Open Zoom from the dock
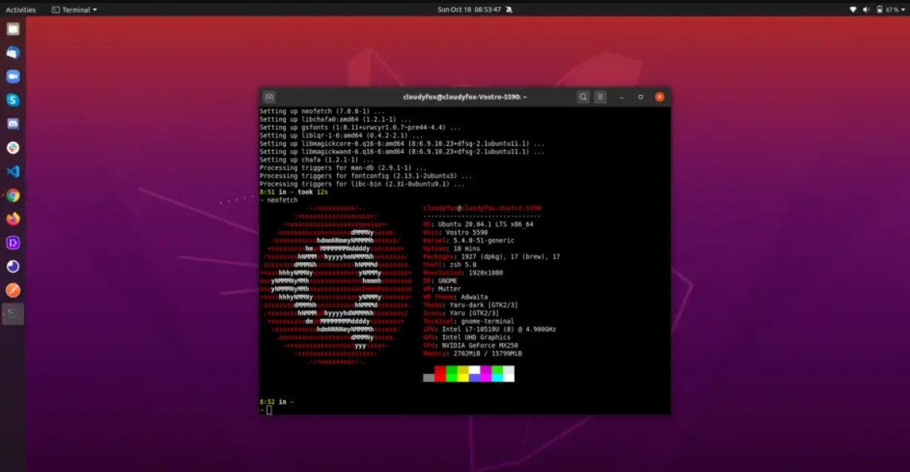 tap(13, 76)
